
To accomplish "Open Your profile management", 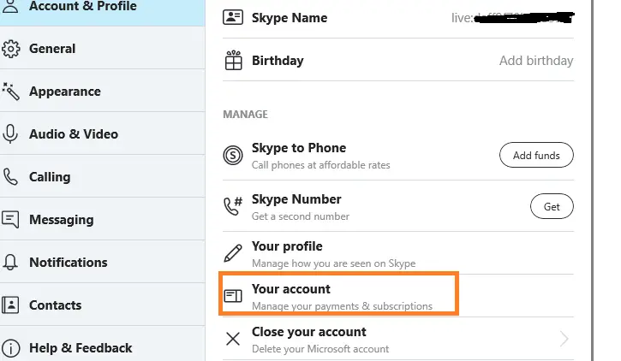I will [398, 253].
